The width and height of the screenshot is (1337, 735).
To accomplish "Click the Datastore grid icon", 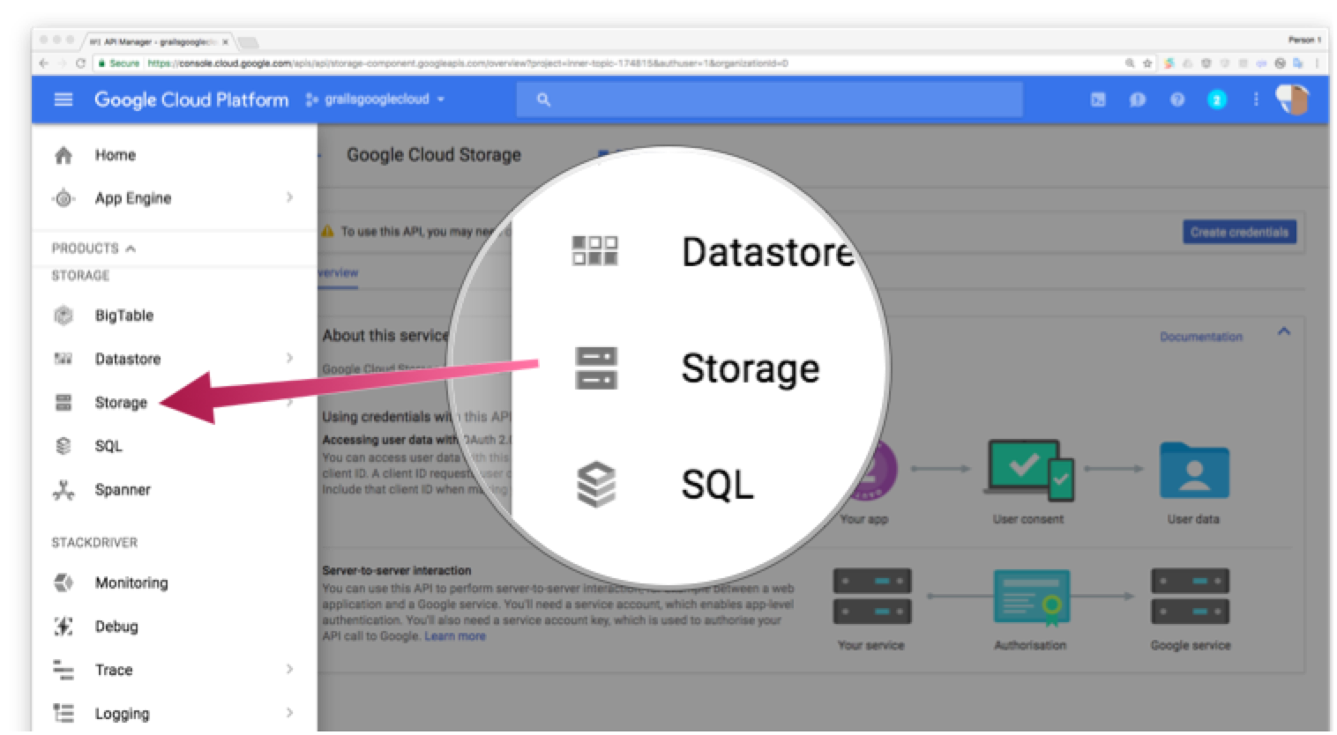I will point(63,359).
